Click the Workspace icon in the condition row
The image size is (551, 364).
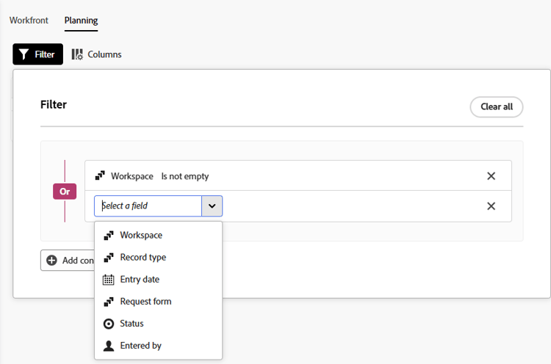(100, 176)
